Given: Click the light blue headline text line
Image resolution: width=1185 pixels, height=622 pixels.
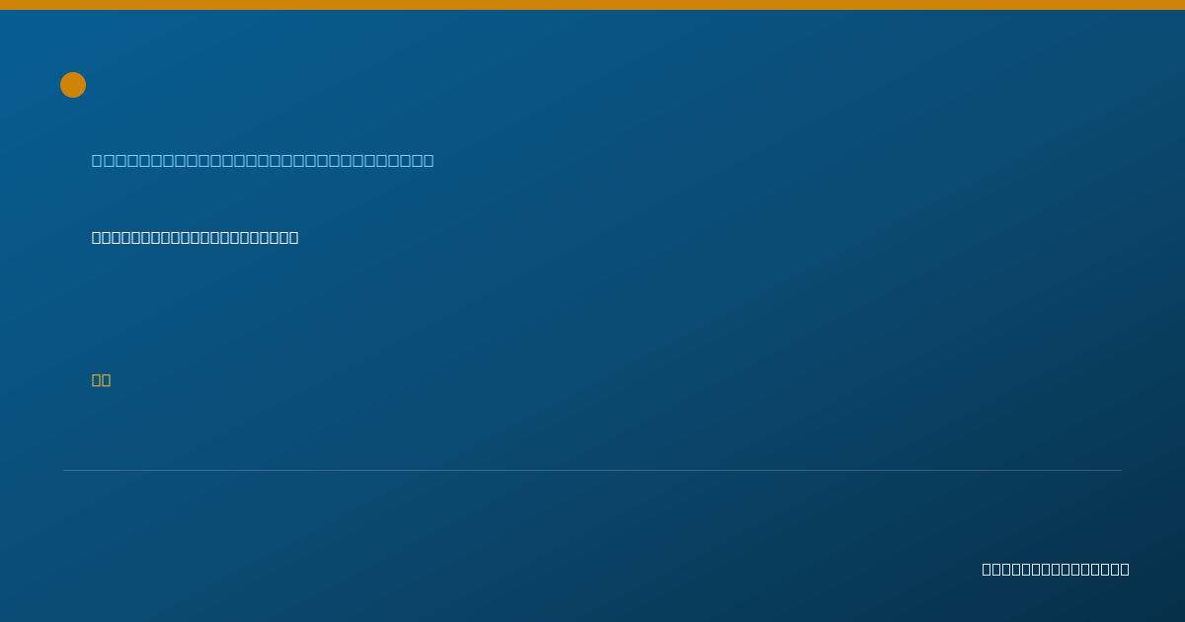Looking at the screenshot, I should [x=263, y=160].
